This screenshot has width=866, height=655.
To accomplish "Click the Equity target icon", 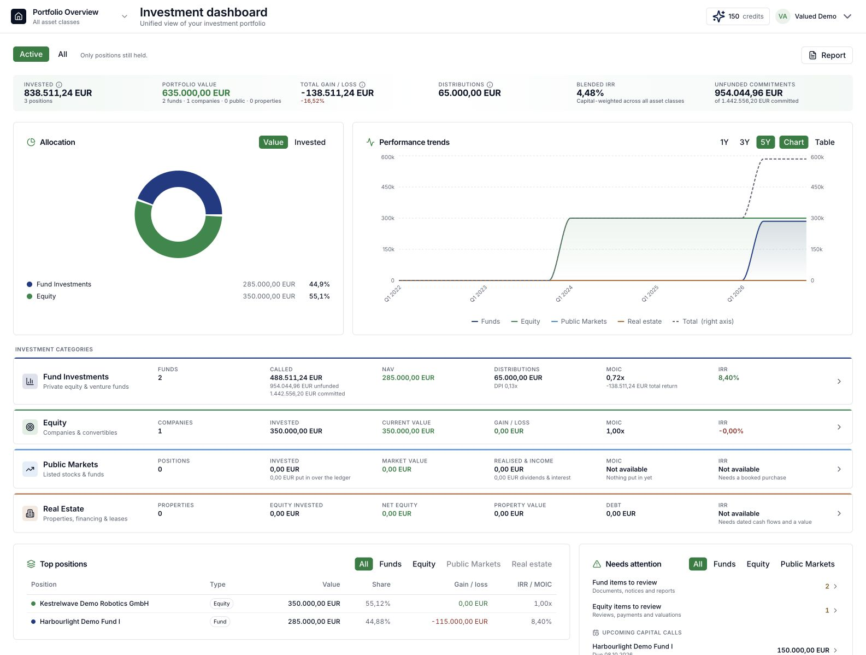I will [x=30, y=427].
